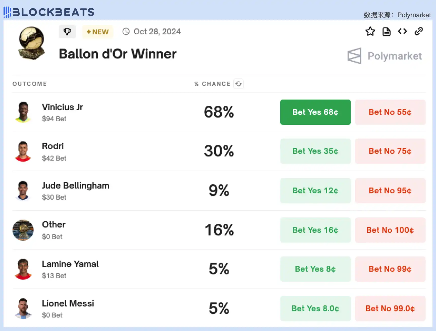Open the document rules icon

(x=387, y=32)
